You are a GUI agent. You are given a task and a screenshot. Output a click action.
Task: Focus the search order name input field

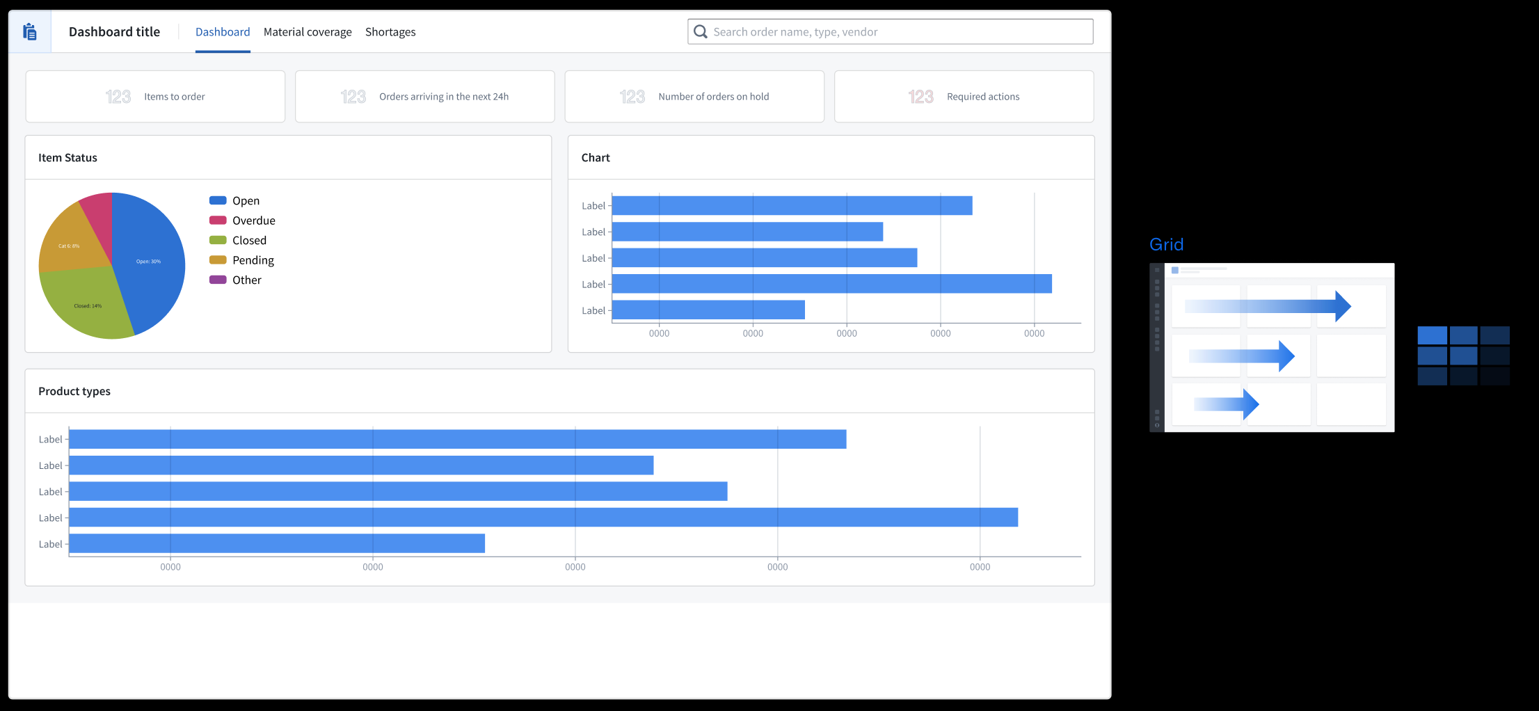pos(898,32)
